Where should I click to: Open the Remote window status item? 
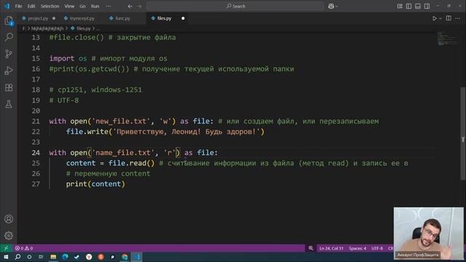6,248
